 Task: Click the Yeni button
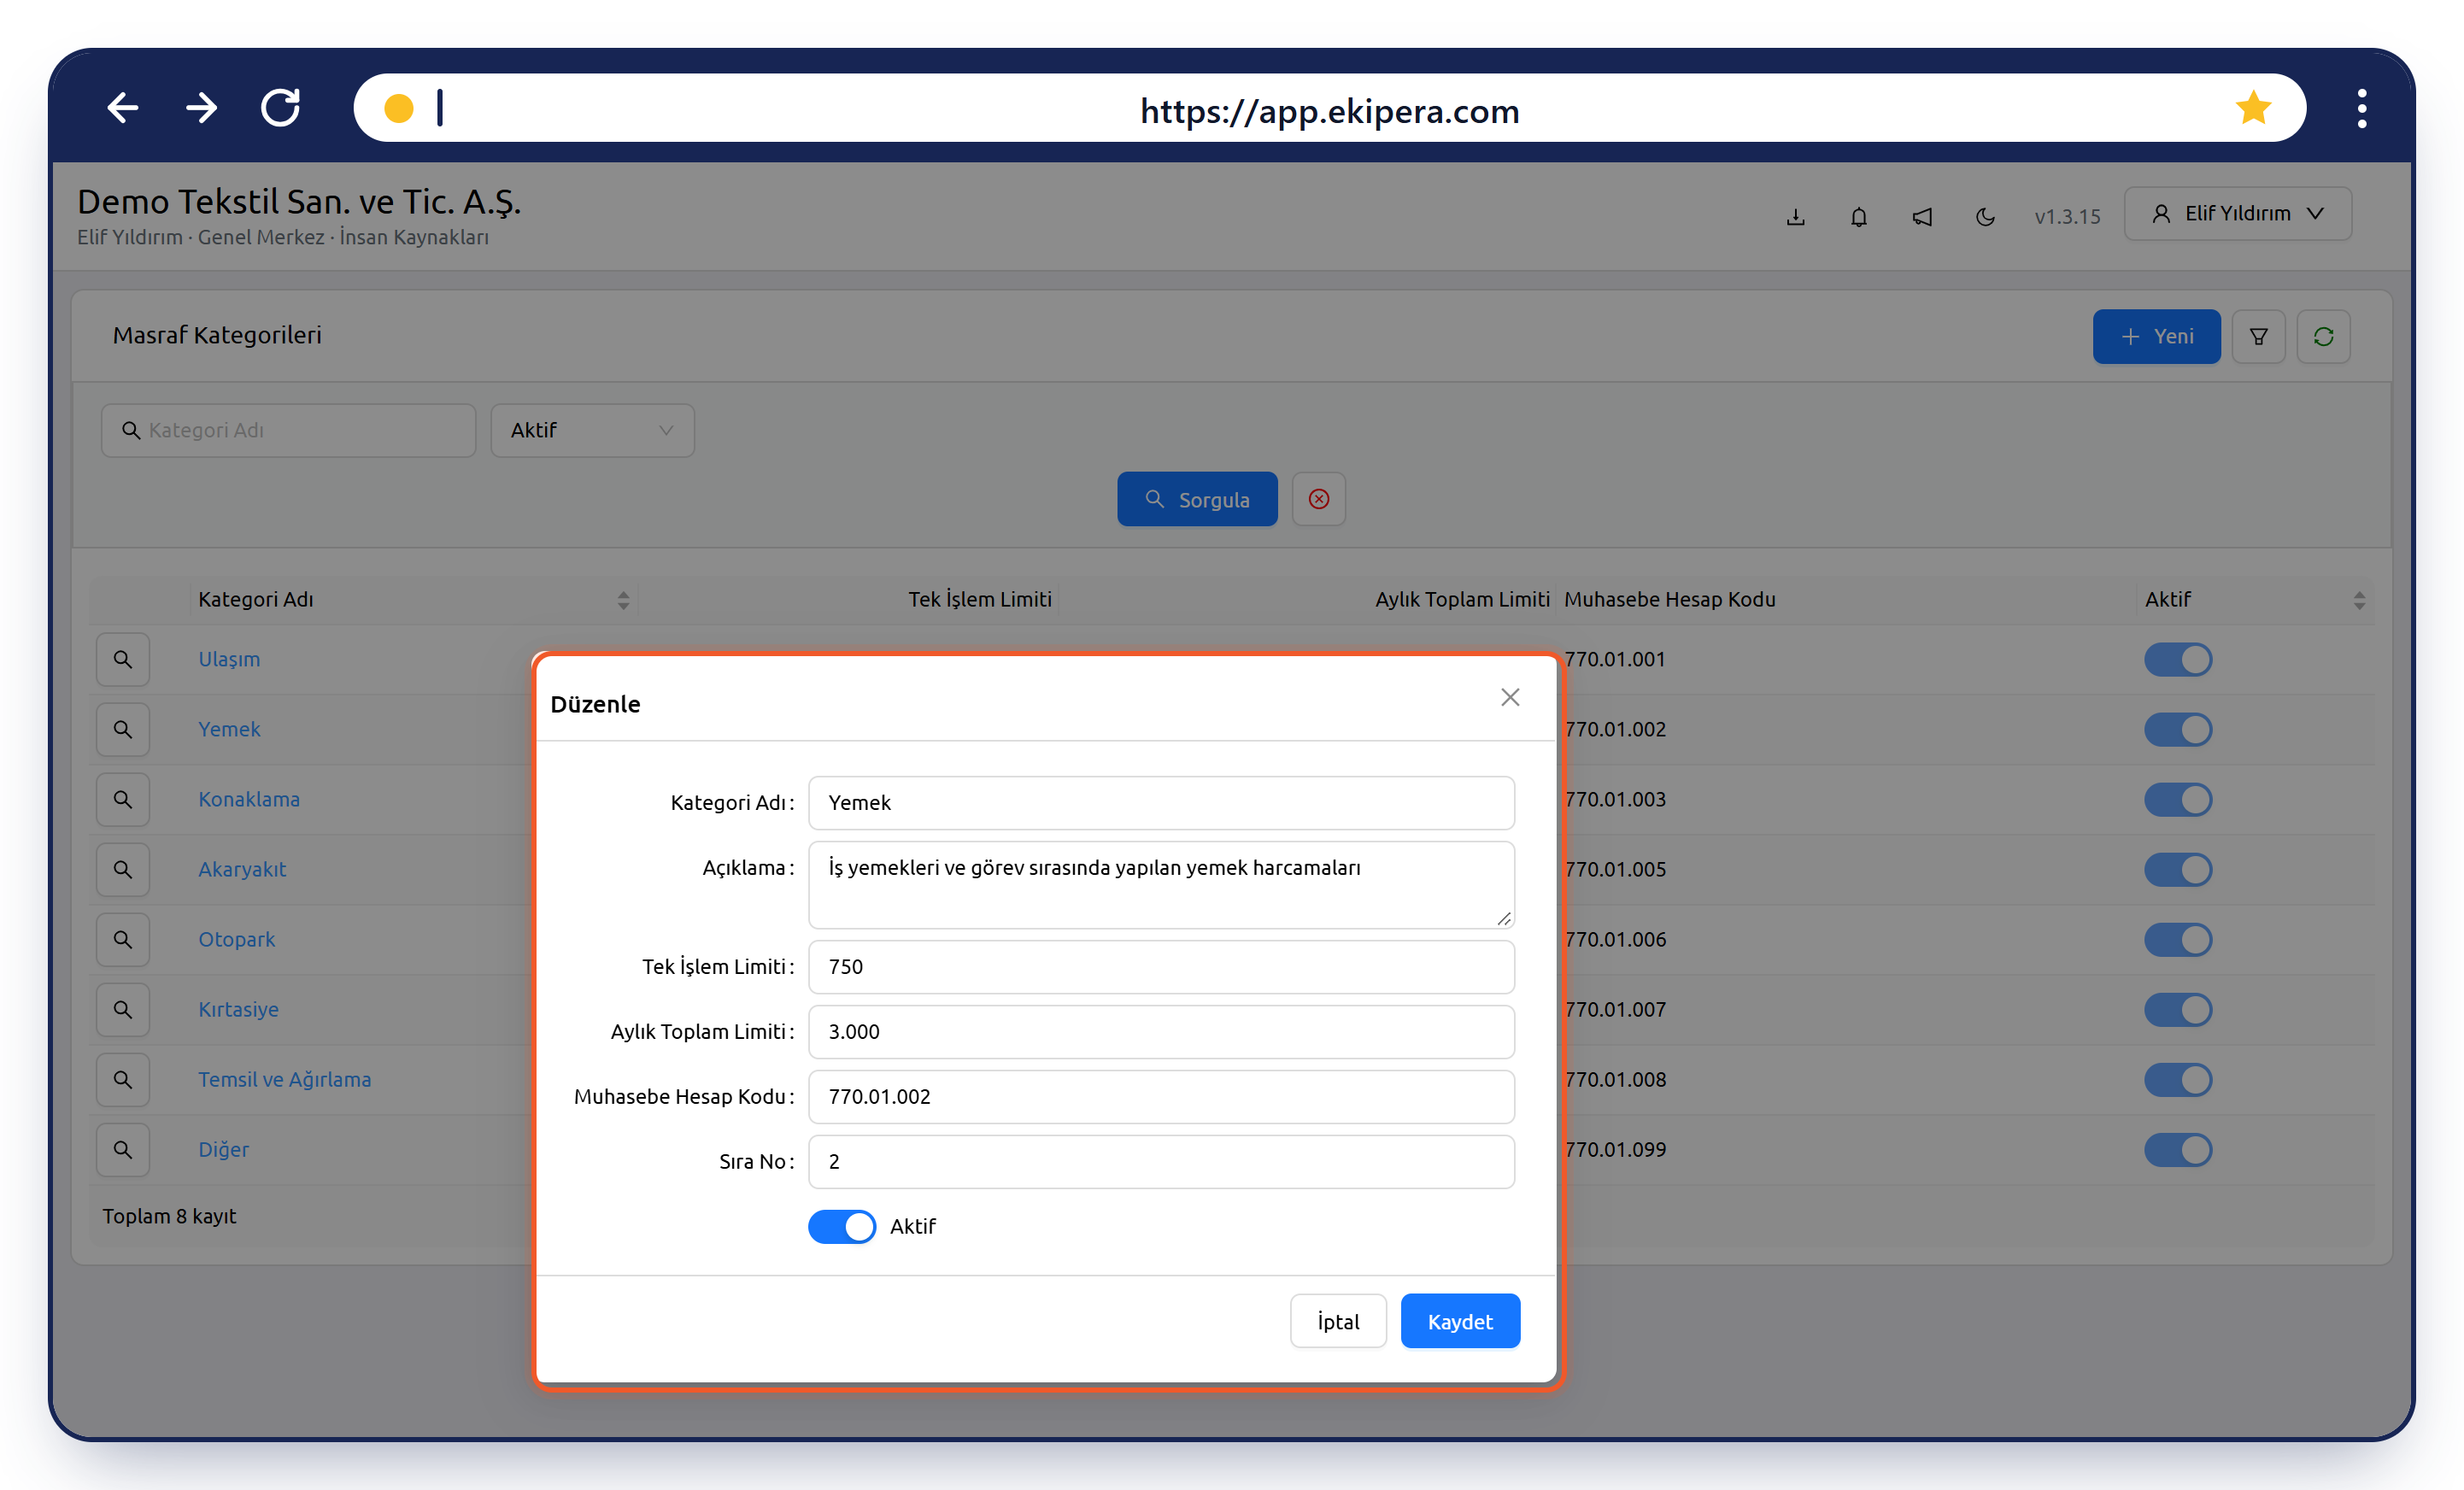coord(2156,337)
